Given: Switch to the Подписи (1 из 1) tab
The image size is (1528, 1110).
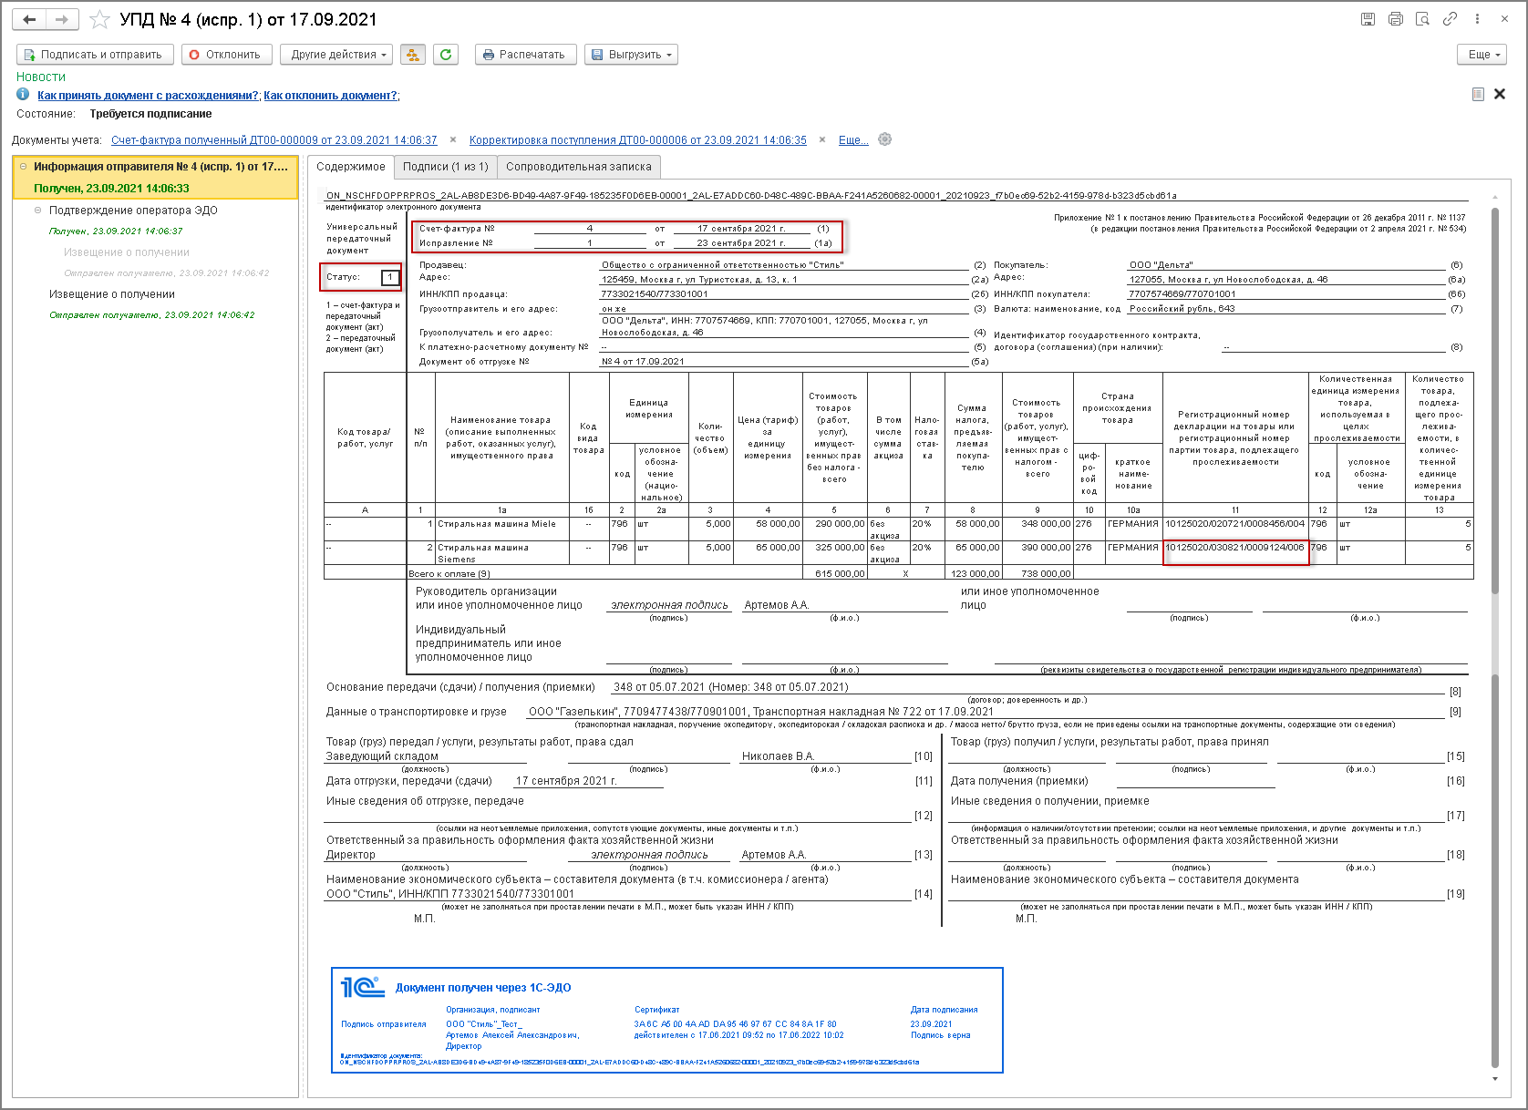Looking at the screenshot, I should coord(446,167).
